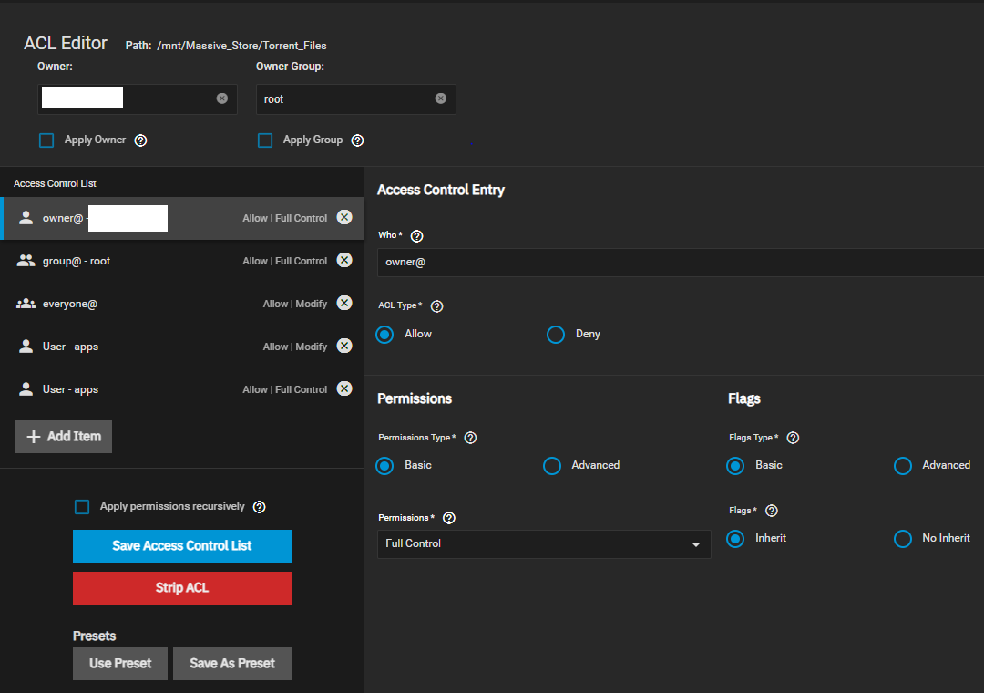The width and height of the screenshot is (984, 693).
Task: Select the Inherit flag
Action: coord(735,538)
